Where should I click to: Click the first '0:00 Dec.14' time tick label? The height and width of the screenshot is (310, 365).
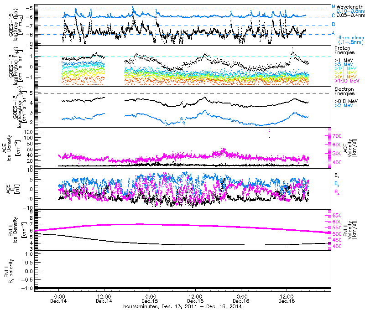[58, 299]
